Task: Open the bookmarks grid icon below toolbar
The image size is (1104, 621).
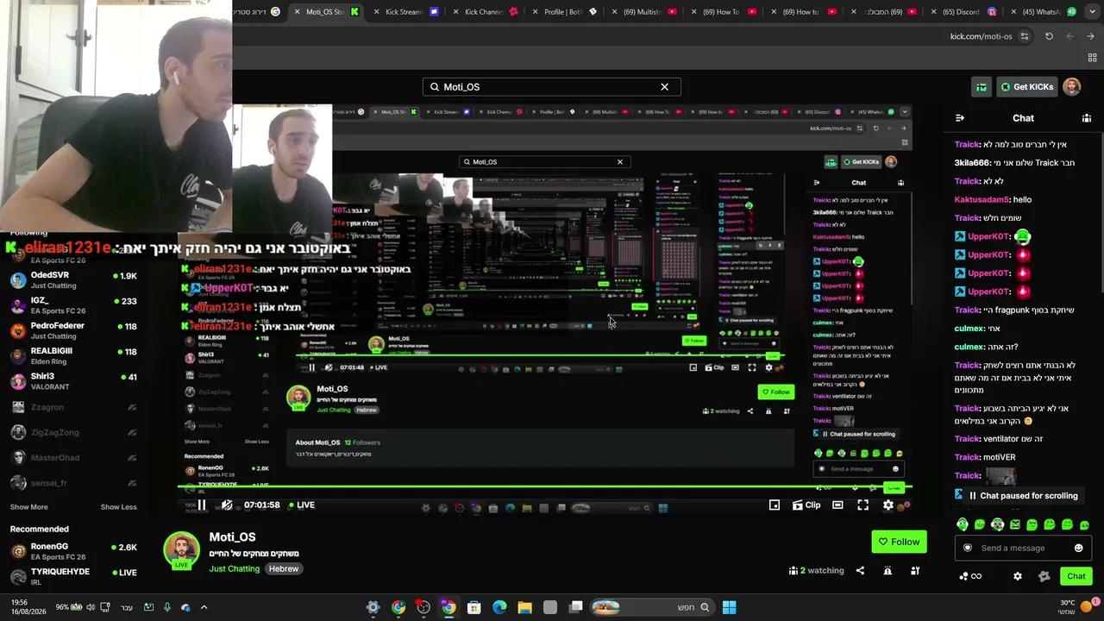Action: pyautogui.click(x=1092, y=57)
